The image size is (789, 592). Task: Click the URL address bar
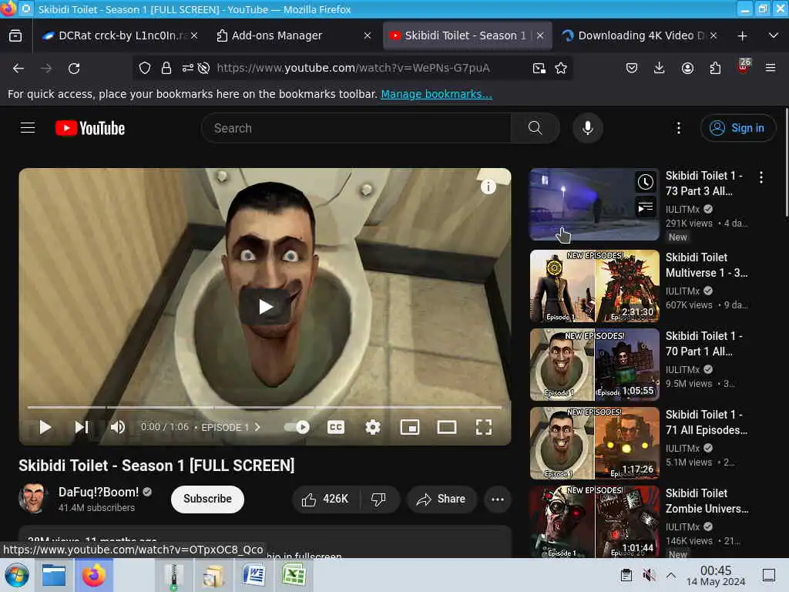point(353,68)
